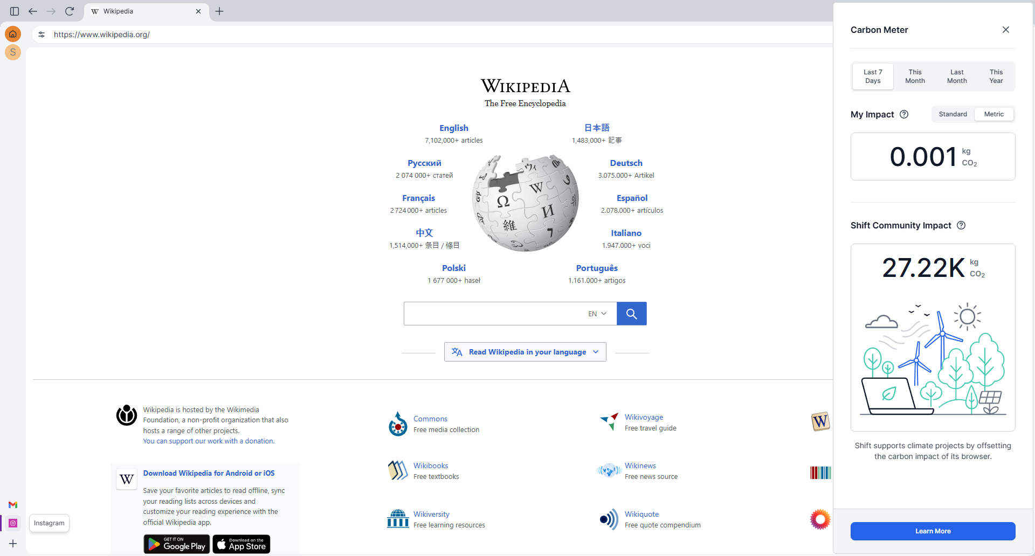Select the Last 7 Days period

click(873, 77)
